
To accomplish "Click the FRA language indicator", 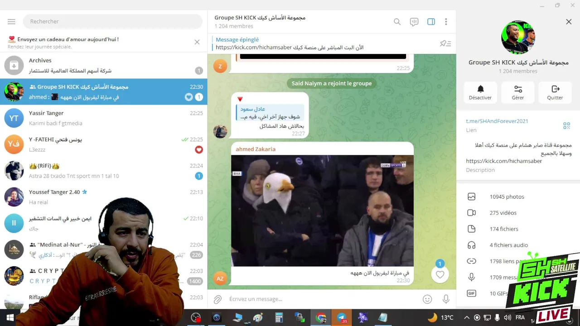I will [x=520, y=317].
